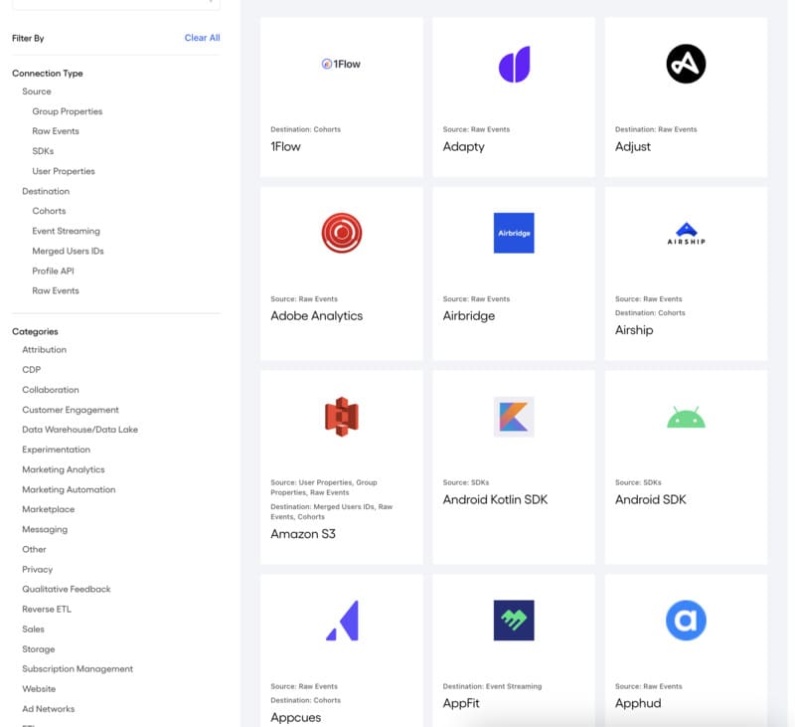This screenshot has width=795, height=727.
Task: Select the Subscription Management category
Action: (x=78, y=668)
